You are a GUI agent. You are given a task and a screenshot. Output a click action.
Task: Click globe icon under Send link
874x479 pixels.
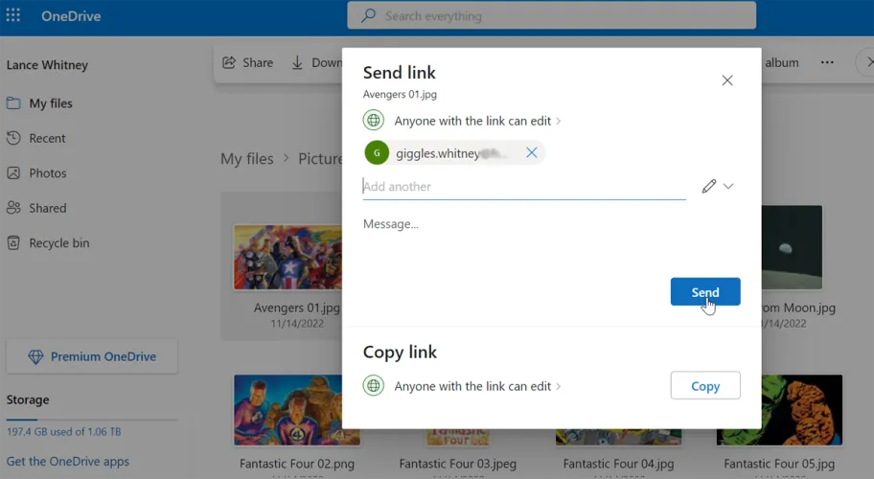374,121
